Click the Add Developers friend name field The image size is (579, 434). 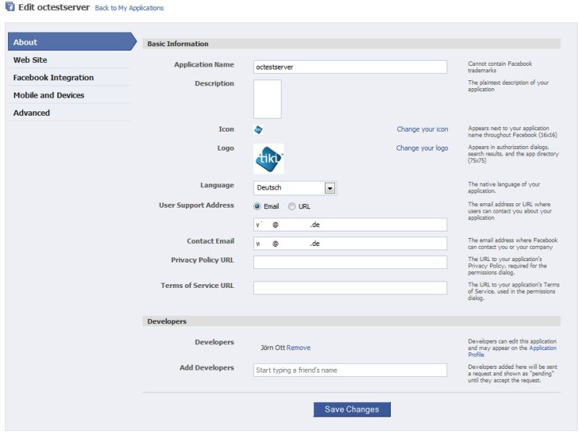pos(350,370)
